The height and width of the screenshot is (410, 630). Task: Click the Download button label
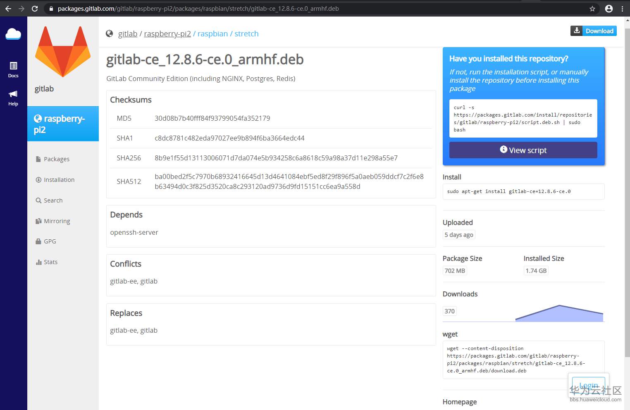click(x=599, y=31)
